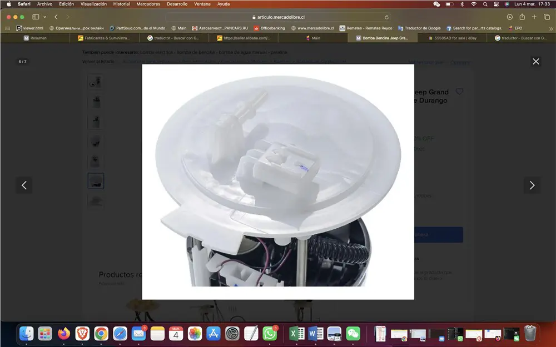Open the sidebar dropdown chevron in toolbar
Viewport: 556px width, 347px height.
coord(45,17)
